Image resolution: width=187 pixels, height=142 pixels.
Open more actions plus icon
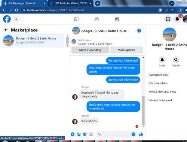point(73,134)
